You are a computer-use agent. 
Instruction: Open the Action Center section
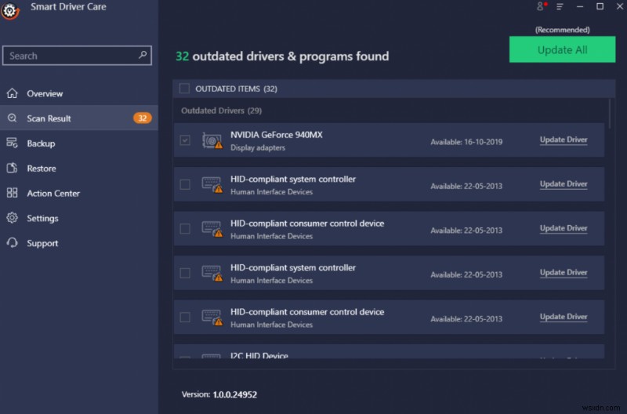point(79,193)
